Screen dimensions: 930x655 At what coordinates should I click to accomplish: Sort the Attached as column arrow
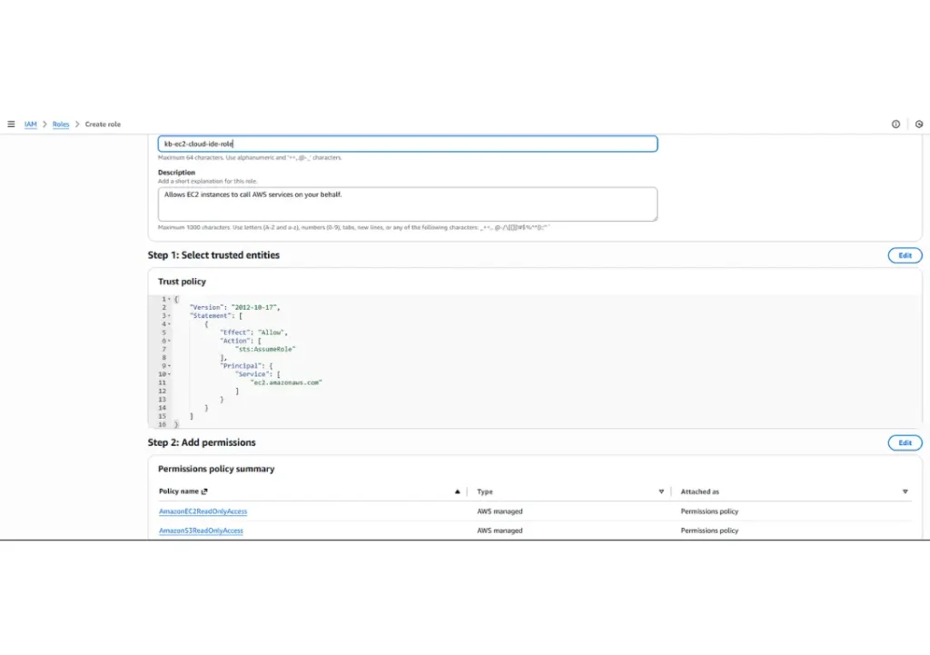click(905, 491)
